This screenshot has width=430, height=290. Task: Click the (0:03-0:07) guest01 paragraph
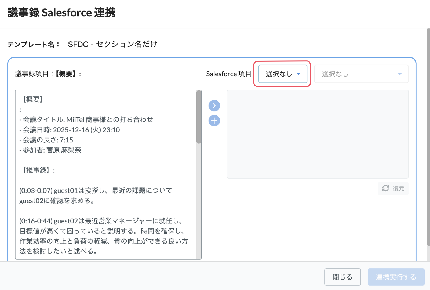coord(96,195)
